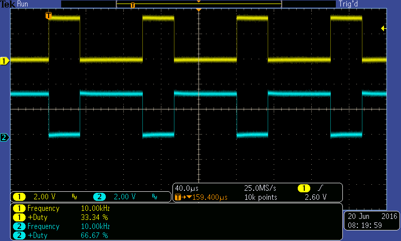This screenshot has height=241, width=401.
Task: Click the Trig'd trigger status
Action: 348,4
